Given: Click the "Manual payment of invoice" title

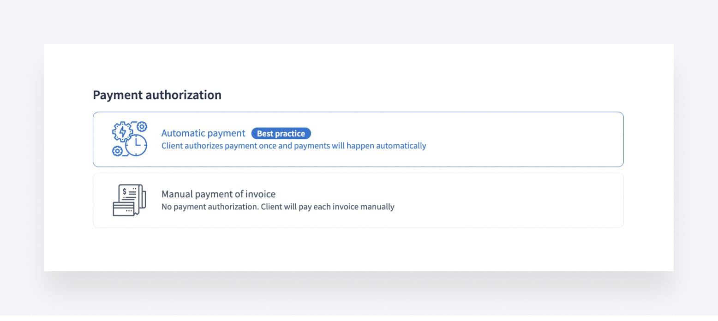Looking at the screenshot, I should point(218,194).
